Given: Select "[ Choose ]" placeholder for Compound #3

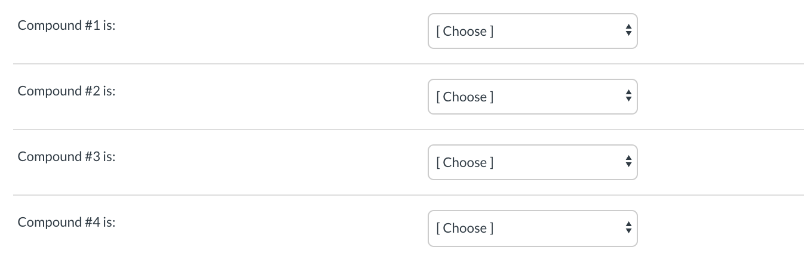Looking at the screenshot, I should (465, 162).
